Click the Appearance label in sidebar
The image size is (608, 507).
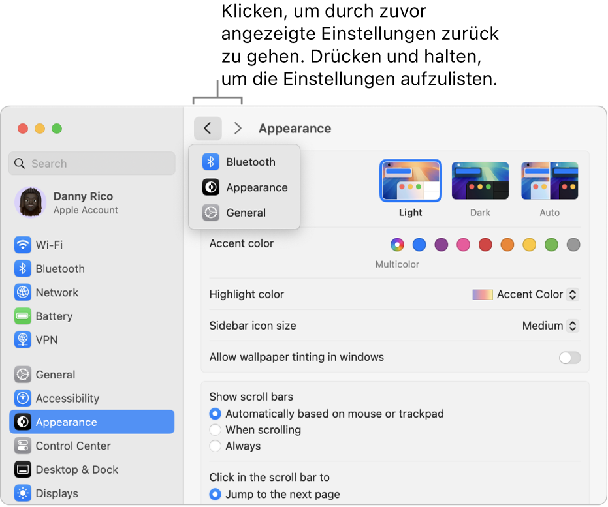pos(67,422)
